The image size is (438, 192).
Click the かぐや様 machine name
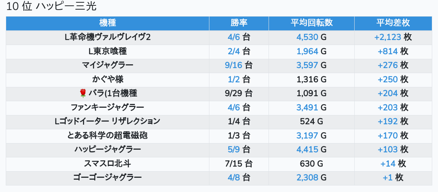[x=108, y=79]
